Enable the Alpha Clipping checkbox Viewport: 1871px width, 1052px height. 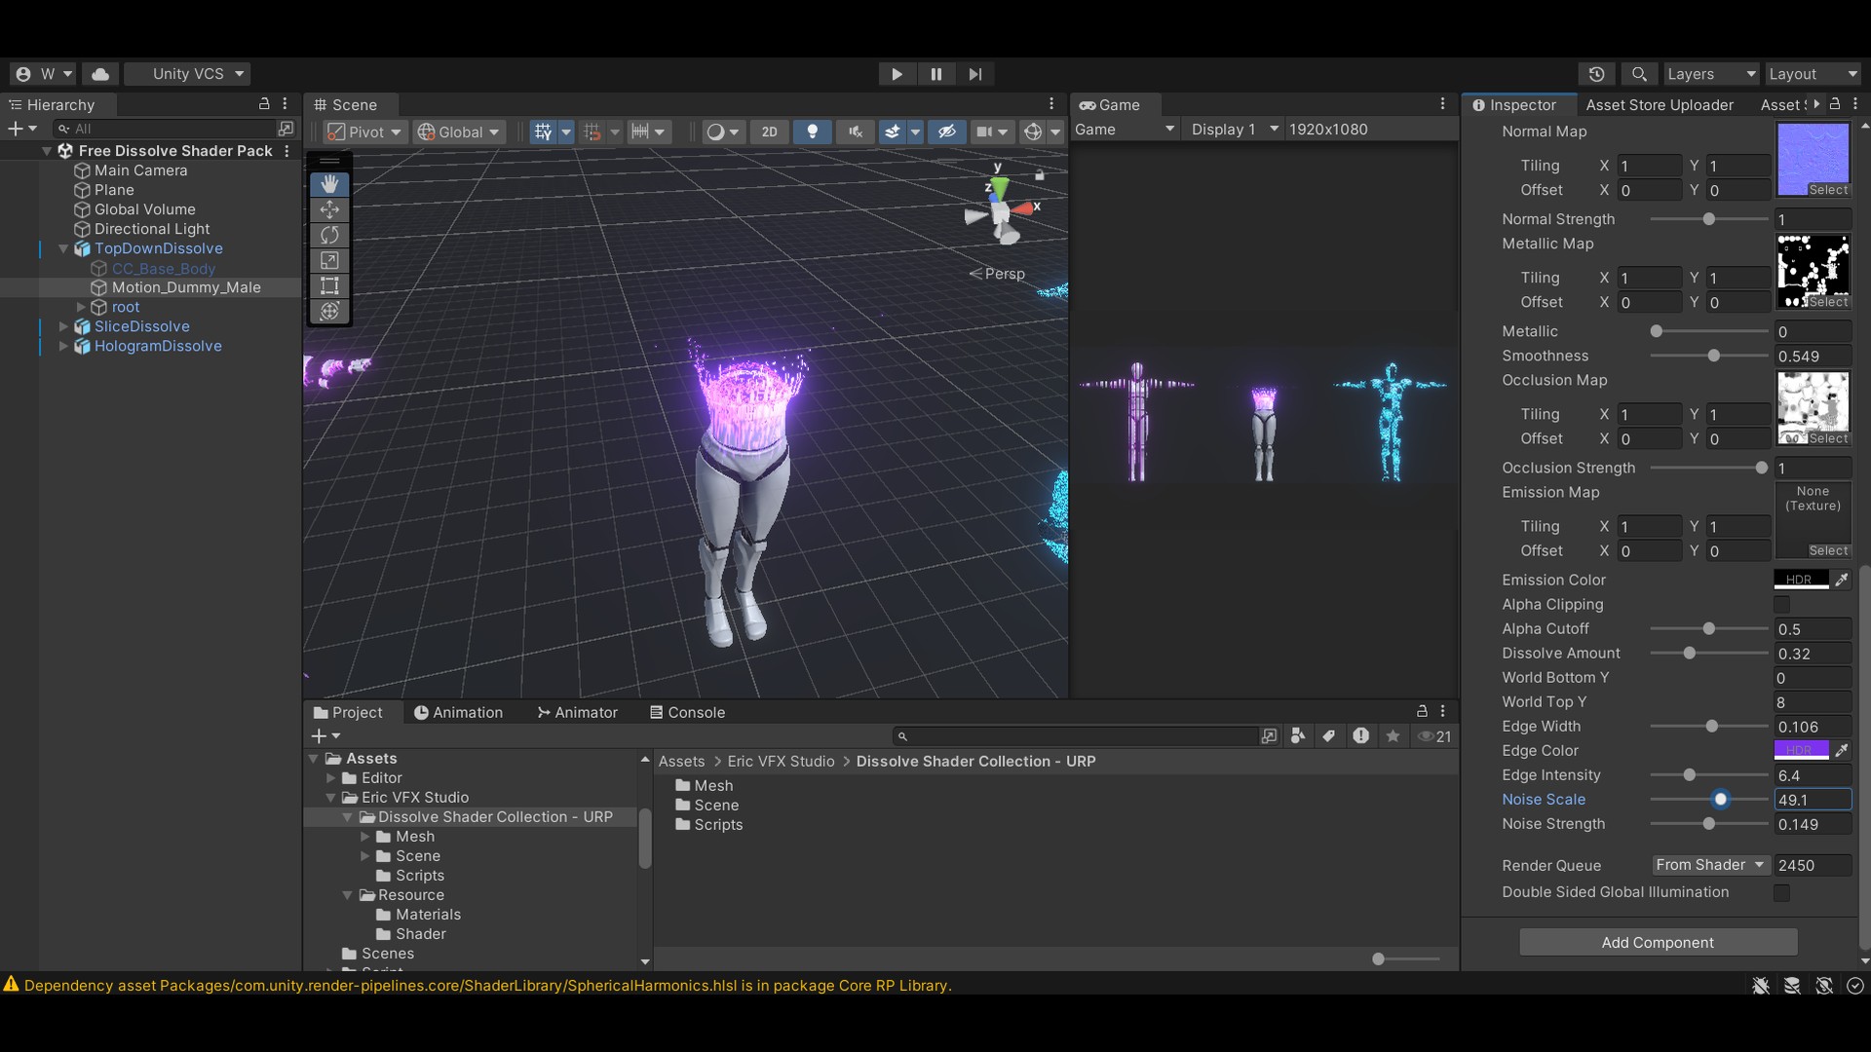[1781, 605]
